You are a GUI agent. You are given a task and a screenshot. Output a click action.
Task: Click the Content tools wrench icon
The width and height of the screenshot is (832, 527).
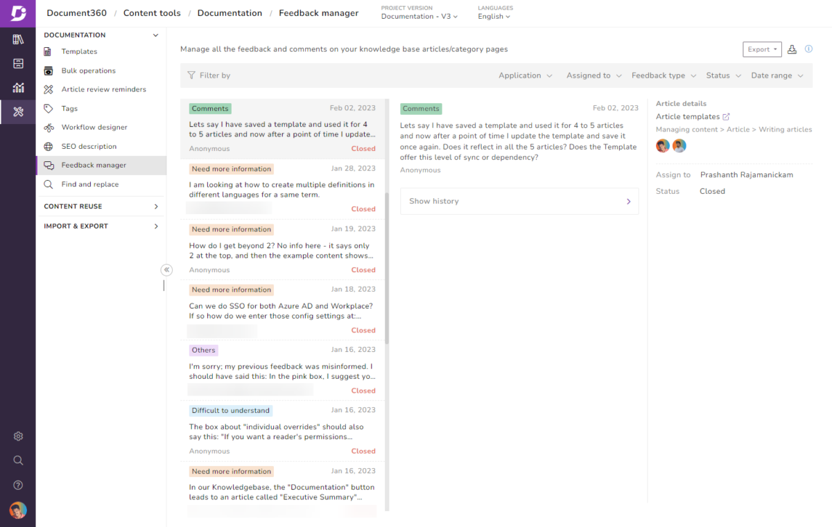pos(18,112)
